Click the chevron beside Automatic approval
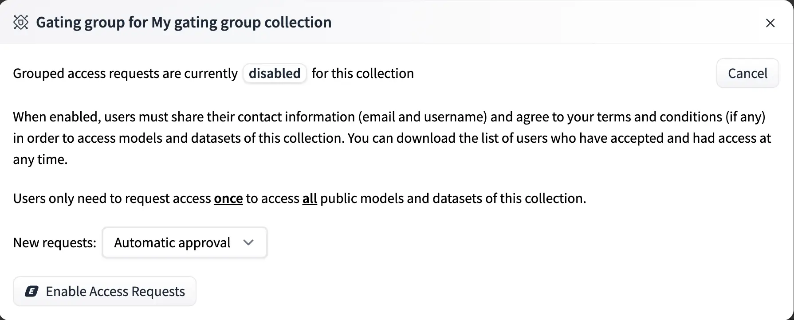 point(248,242)
